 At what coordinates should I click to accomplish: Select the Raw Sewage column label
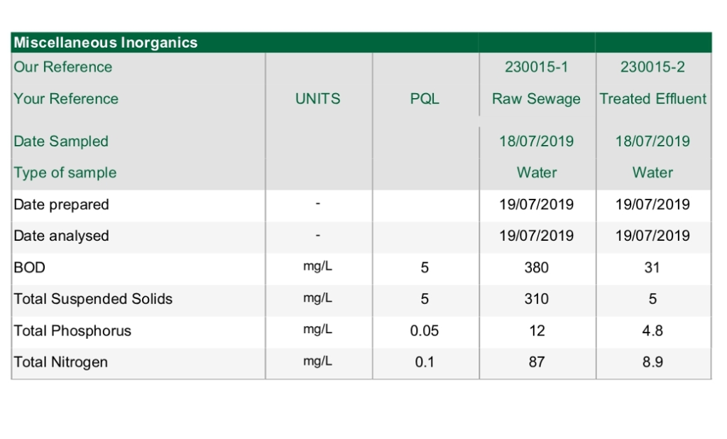pos(536,99)
